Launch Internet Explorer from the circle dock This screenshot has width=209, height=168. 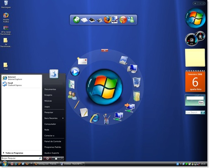click(x=94, y=118)
